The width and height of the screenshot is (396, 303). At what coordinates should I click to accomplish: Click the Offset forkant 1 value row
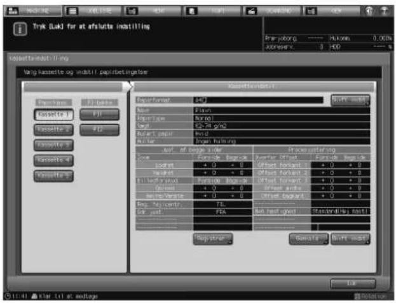(341, 165)
